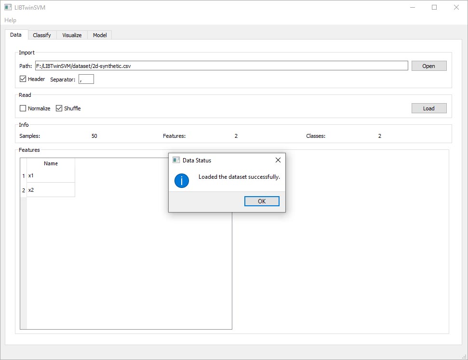Screen dimensions: 468x360
Task: Click the Classes: label
Action: [x=316, y=136]
